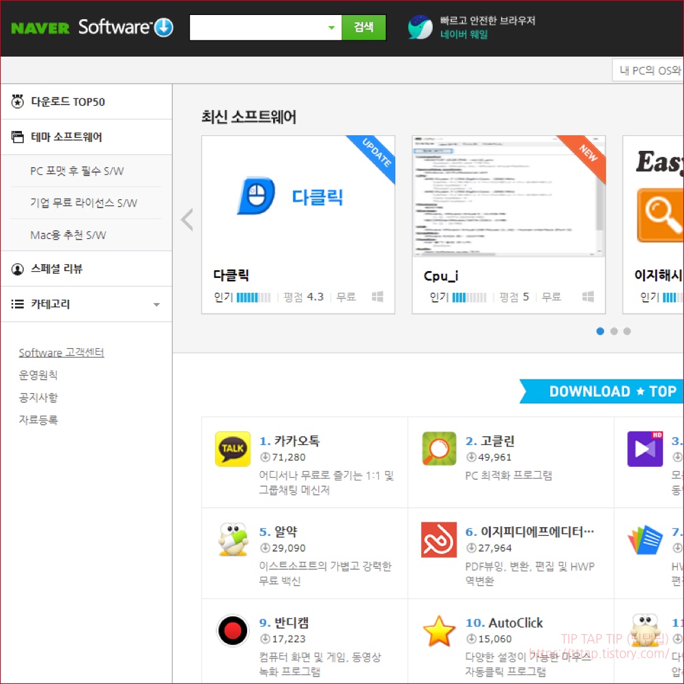Viewport: 684px width, 684px height.
Task: Click popularity bar on 다클릭 card
Action: 253,298
